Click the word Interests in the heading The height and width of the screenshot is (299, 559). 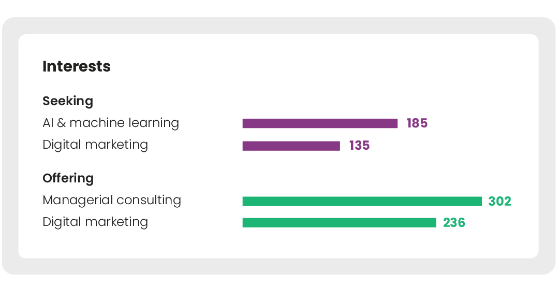coord(76,66)
